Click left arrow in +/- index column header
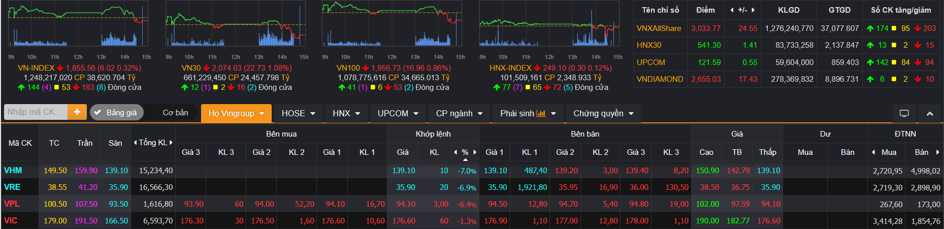The image size is (944, 229). tap(732, 10)
